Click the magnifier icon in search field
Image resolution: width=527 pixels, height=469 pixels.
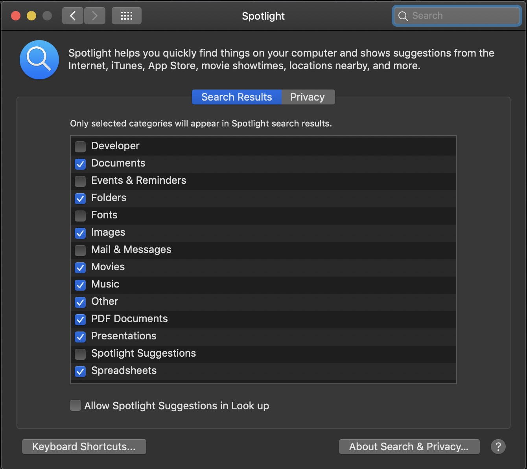tap(403, 16)
